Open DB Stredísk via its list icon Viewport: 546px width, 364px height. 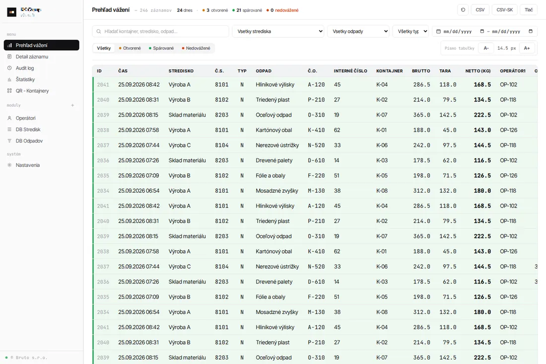[x=9, y=129]
